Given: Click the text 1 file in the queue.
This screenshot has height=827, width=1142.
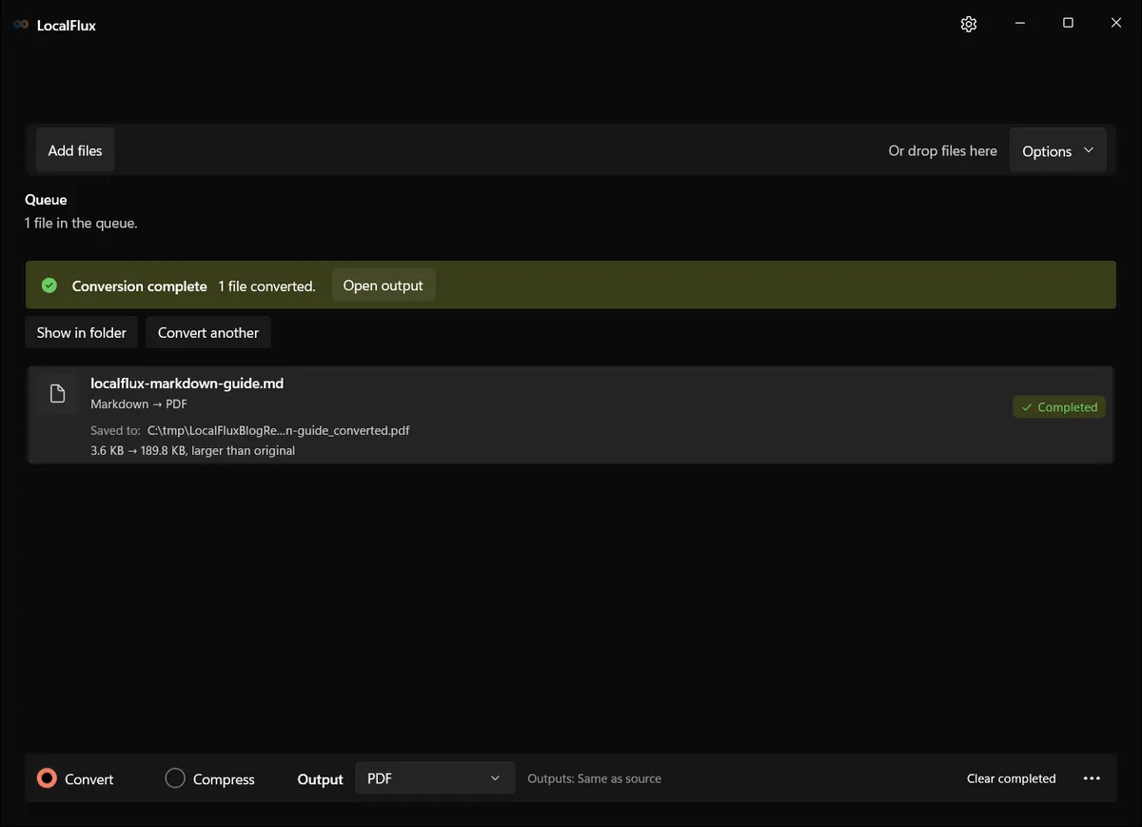Looking at the screenshot, I should [x=81, y=224].
